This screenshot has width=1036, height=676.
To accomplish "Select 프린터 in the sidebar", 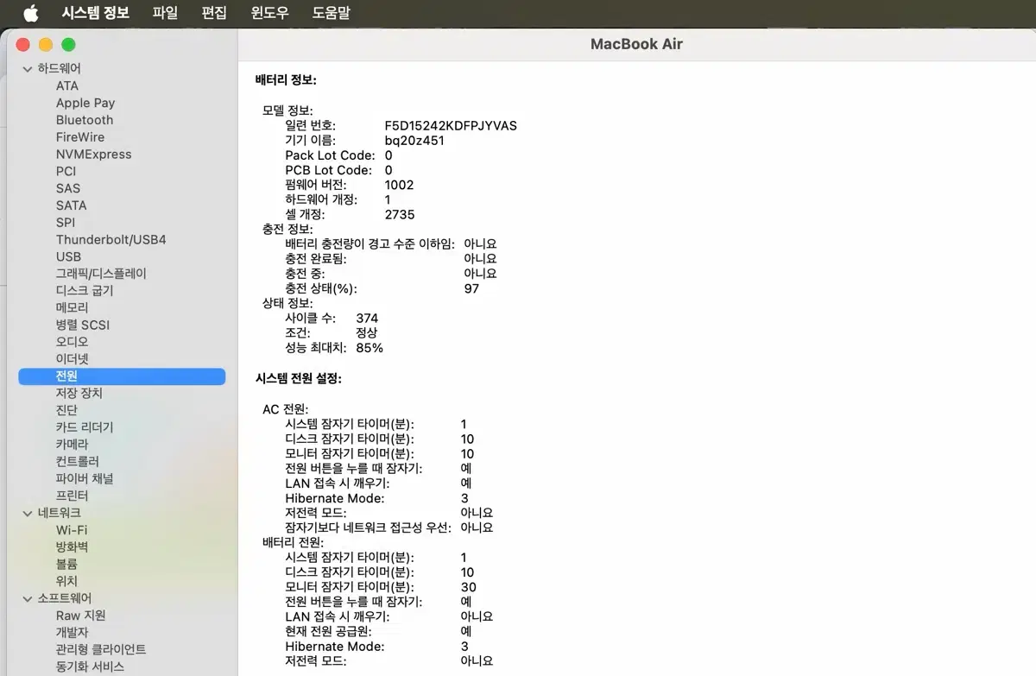I will [x=73, y=496].
